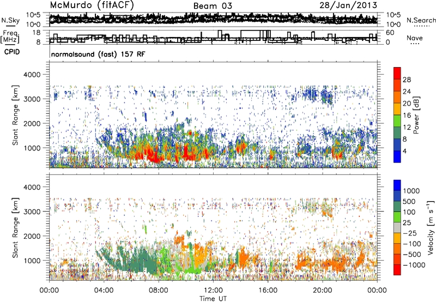Click the 'Time UT' axis title

point(213,299)
